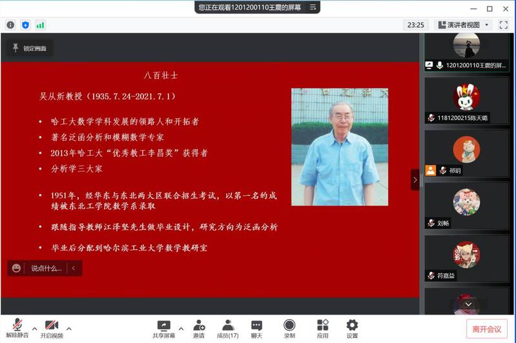Viewport: 516px width, 343px height.
Task: Open the 聊天 chat panel
Action: pyautogui.click(x=256, y=325)
